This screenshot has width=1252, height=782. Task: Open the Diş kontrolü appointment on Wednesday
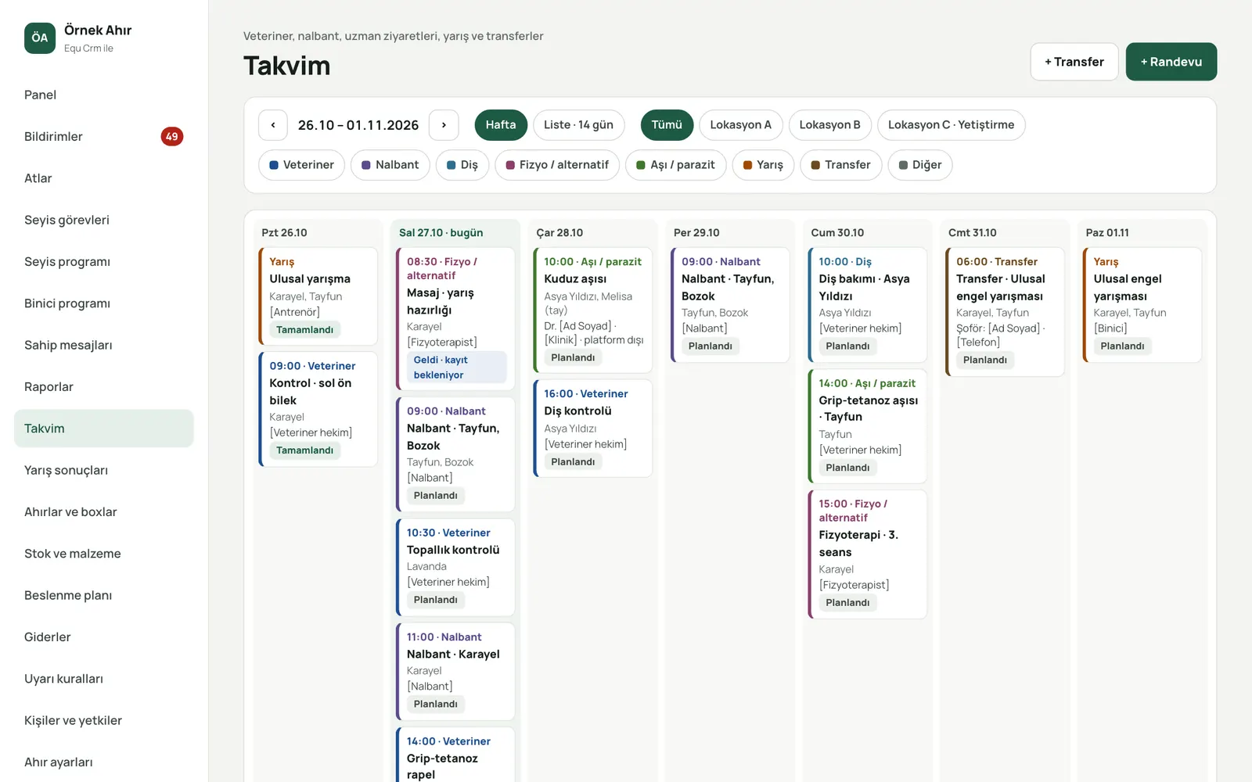click(593, 429)
